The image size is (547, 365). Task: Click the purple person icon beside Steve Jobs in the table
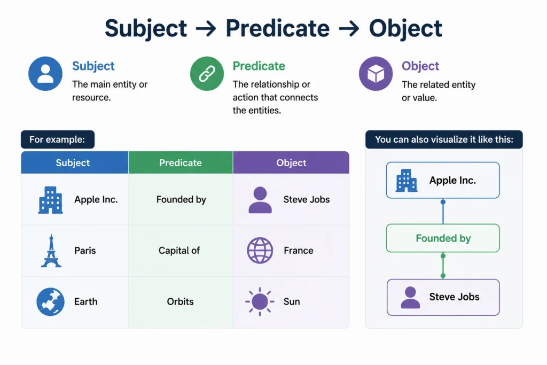[260, 199]
